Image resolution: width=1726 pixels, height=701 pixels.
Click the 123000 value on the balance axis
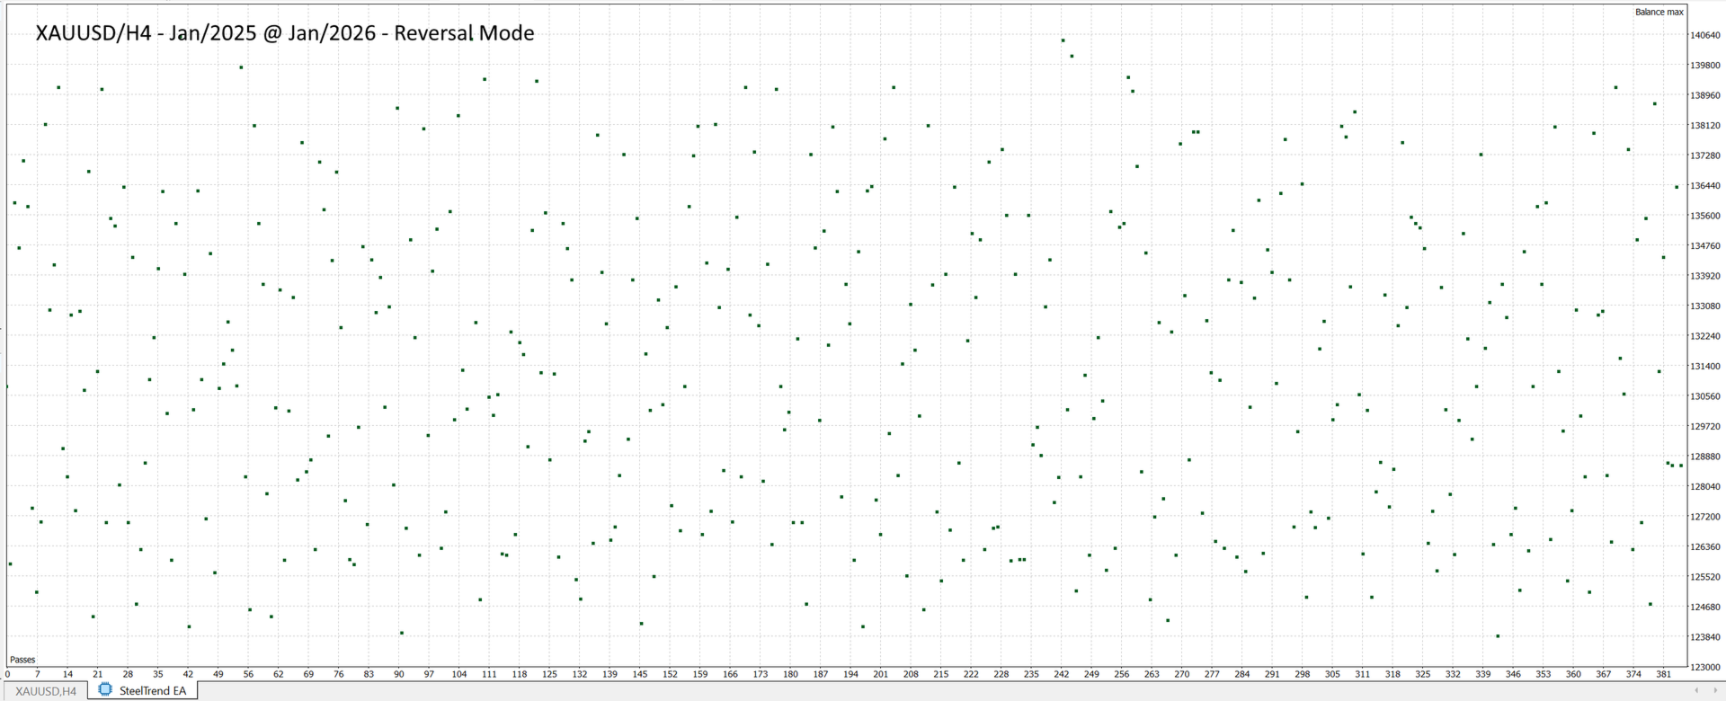1705,668
